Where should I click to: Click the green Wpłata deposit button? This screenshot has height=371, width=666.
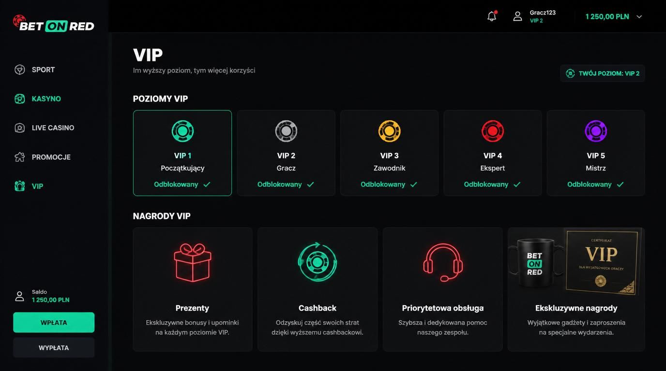coord(54,322)
